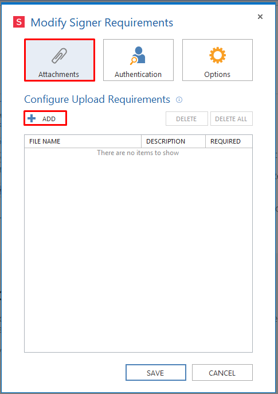Save the signer requirements
The height and width of the screenshot is (394, 278).
[156, 373]
